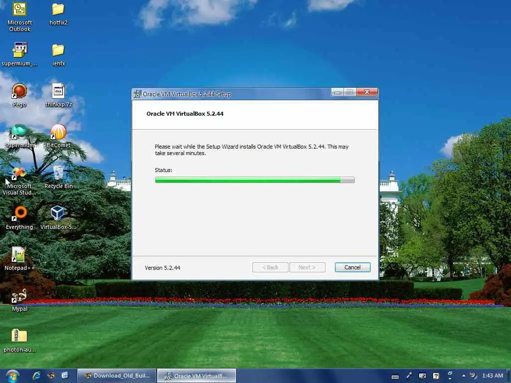Click the disabled Next button
This screenshot has height=383, width=511.
[x=307, y=267]
